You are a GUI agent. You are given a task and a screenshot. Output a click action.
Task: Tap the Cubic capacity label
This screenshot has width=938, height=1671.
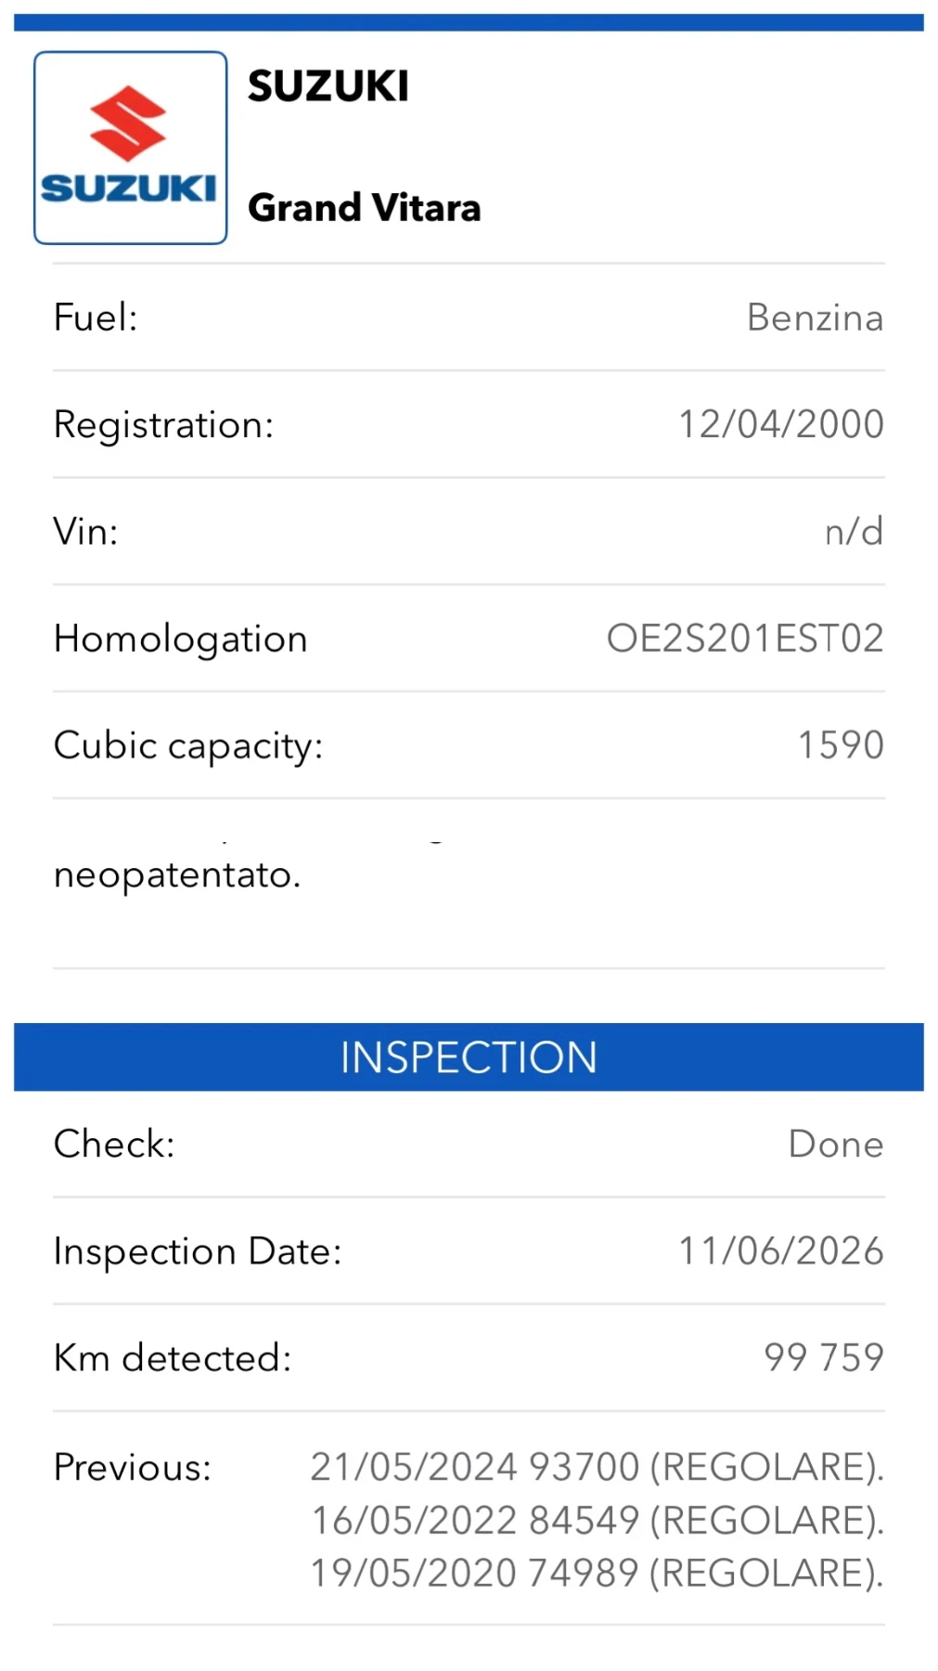pos(188,746)
